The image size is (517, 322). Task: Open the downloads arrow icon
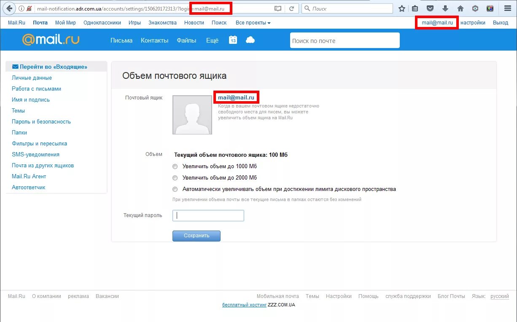(x=445, y=8)
